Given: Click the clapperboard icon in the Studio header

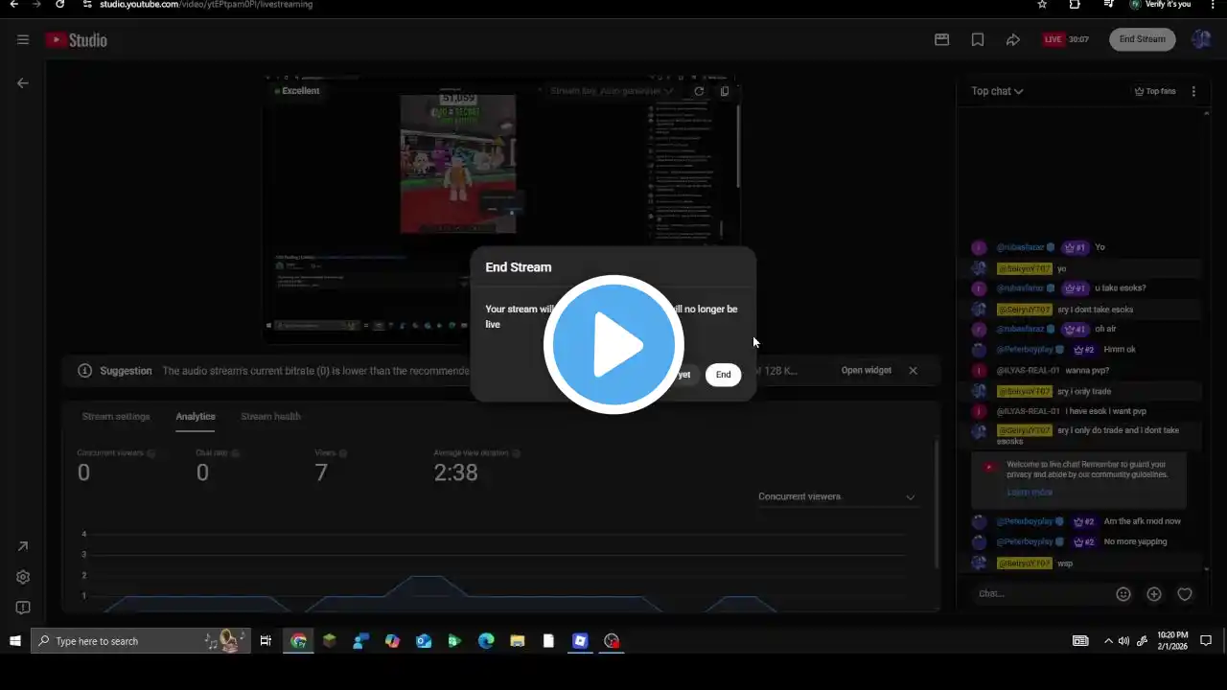Looking at the screenshot, I should (x=942, y=39).
